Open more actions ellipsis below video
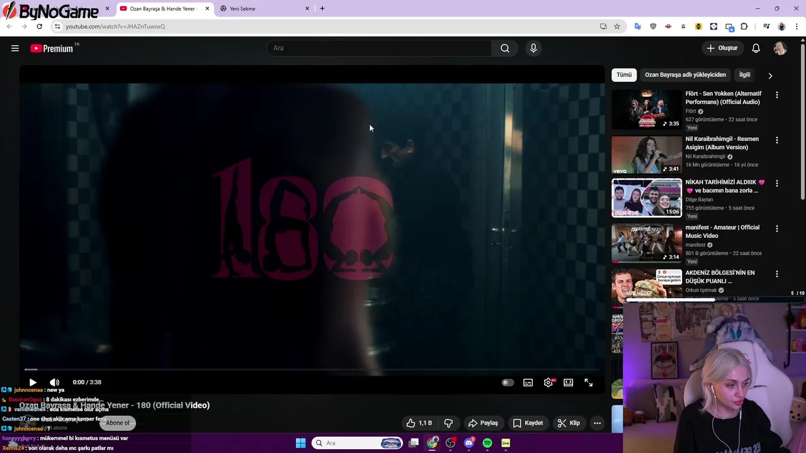The width and height of the screenshot is (806, 453). (x=597, y=423)
